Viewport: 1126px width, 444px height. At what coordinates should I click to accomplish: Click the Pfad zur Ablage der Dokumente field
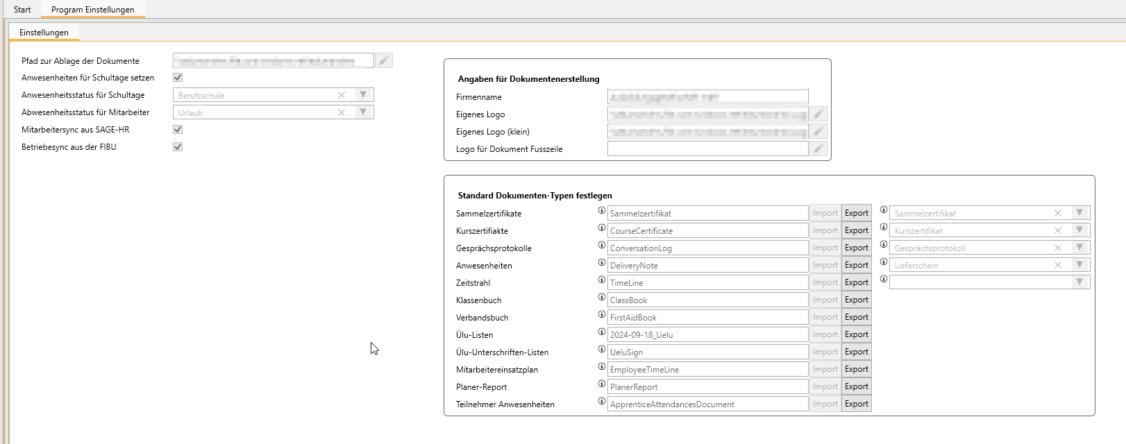tap(273, 61)
